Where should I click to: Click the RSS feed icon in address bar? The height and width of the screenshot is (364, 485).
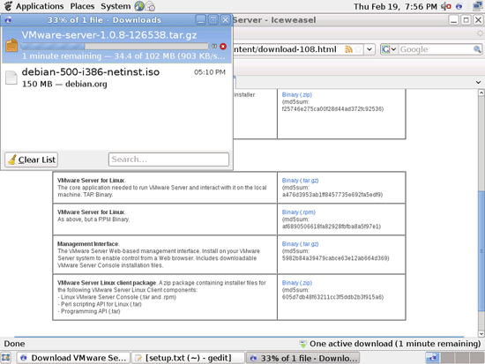[348, 49]
